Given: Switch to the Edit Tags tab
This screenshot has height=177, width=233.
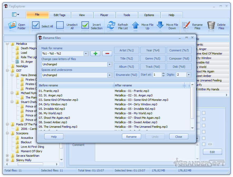Looking at the screenshot, I should click(x=59, y=15).
